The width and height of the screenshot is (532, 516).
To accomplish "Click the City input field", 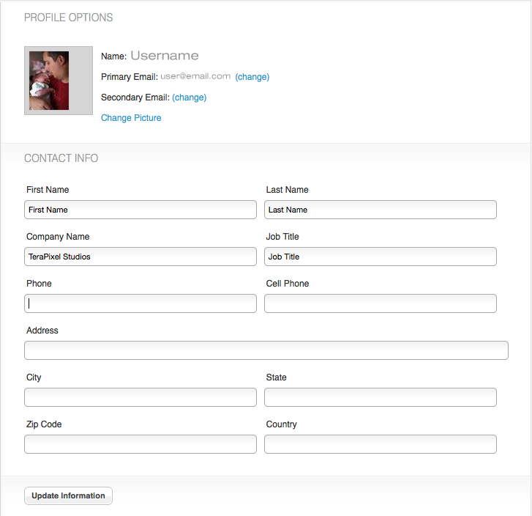I will coord(141,397).
